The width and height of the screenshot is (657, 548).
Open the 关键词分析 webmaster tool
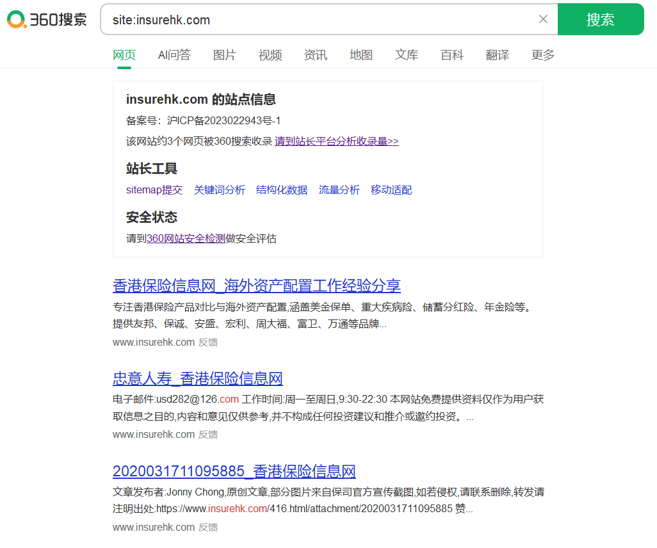click(220, 189)
